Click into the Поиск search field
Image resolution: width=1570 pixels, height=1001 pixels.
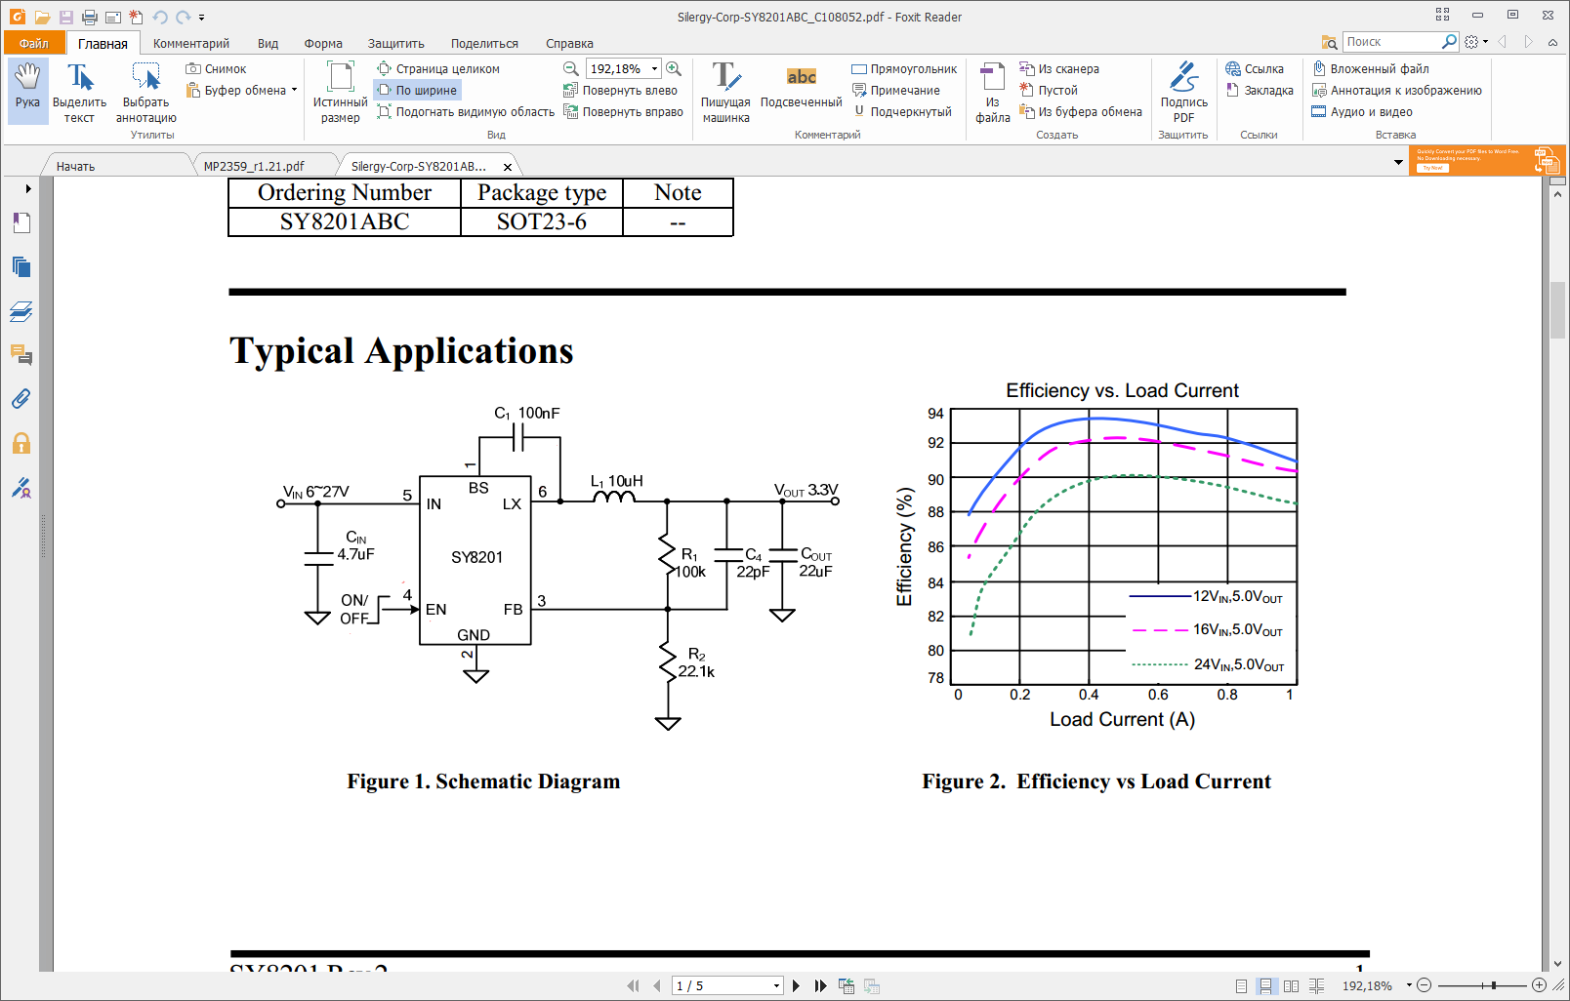click(x=1390, y=42)
